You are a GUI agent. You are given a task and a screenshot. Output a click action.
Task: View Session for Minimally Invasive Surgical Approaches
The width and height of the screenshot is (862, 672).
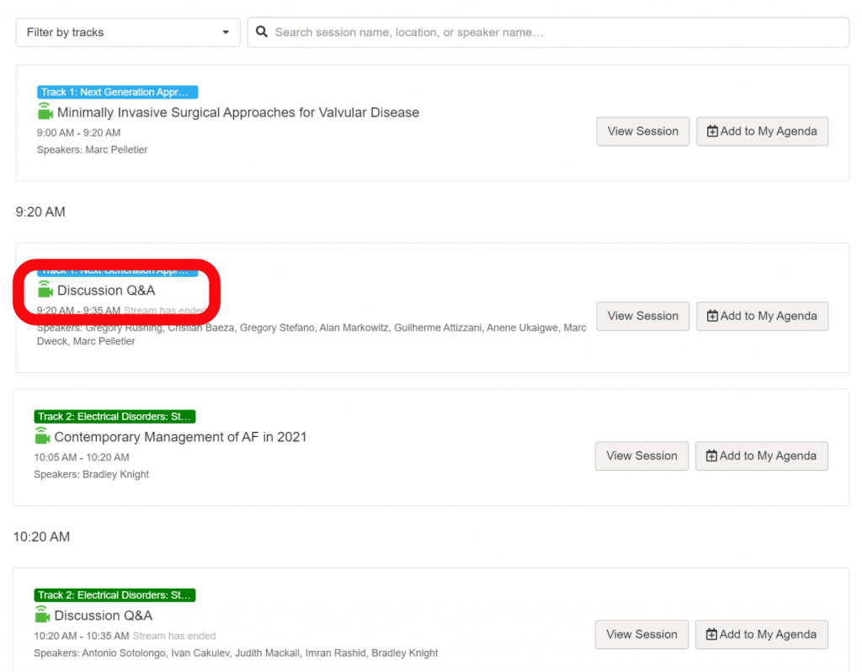(x=642, y=131)
